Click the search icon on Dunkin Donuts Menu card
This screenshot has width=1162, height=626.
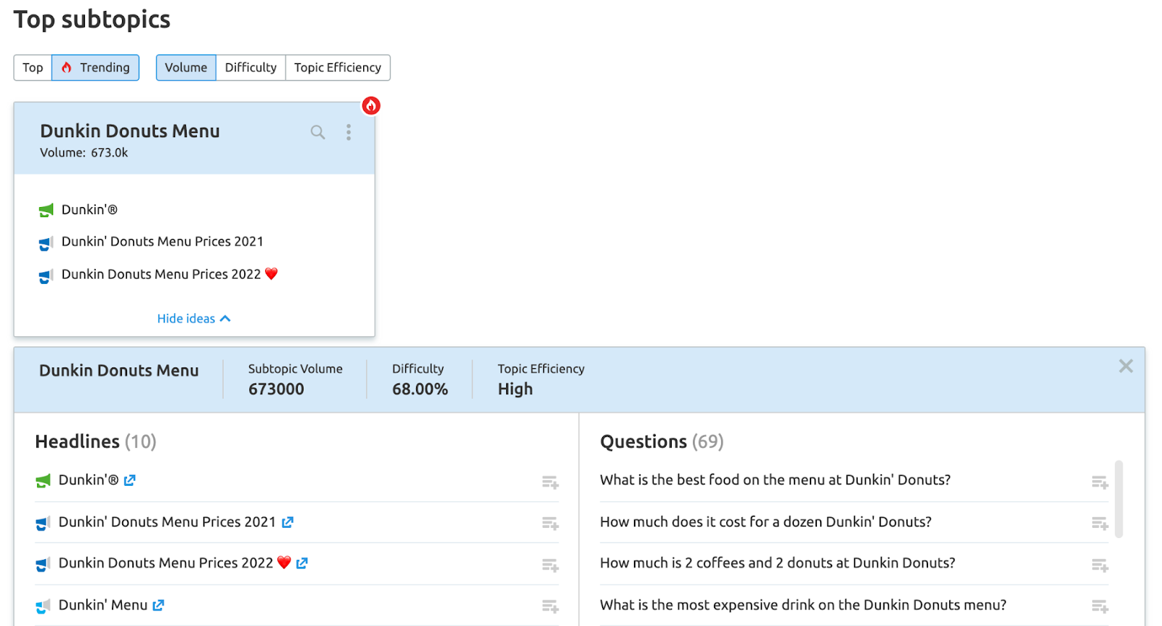317,132
